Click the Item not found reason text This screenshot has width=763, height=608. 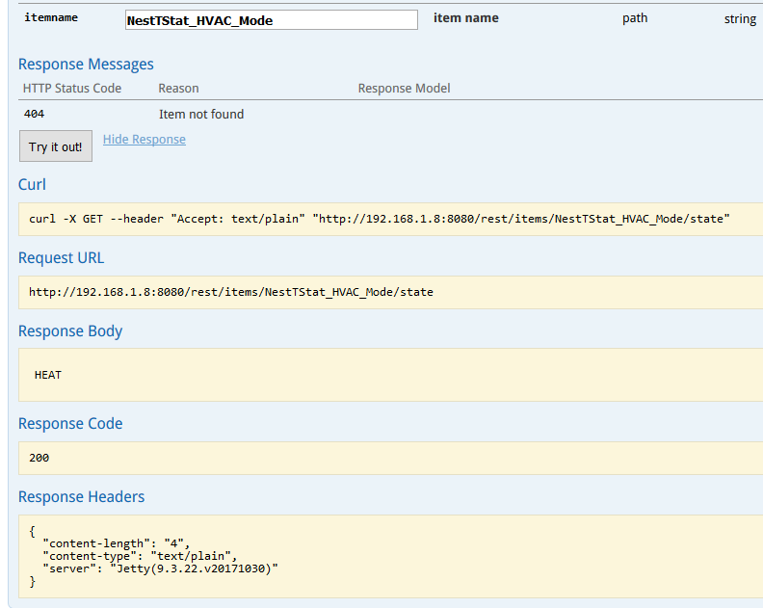pyautogui.click(x=201, y=114)
